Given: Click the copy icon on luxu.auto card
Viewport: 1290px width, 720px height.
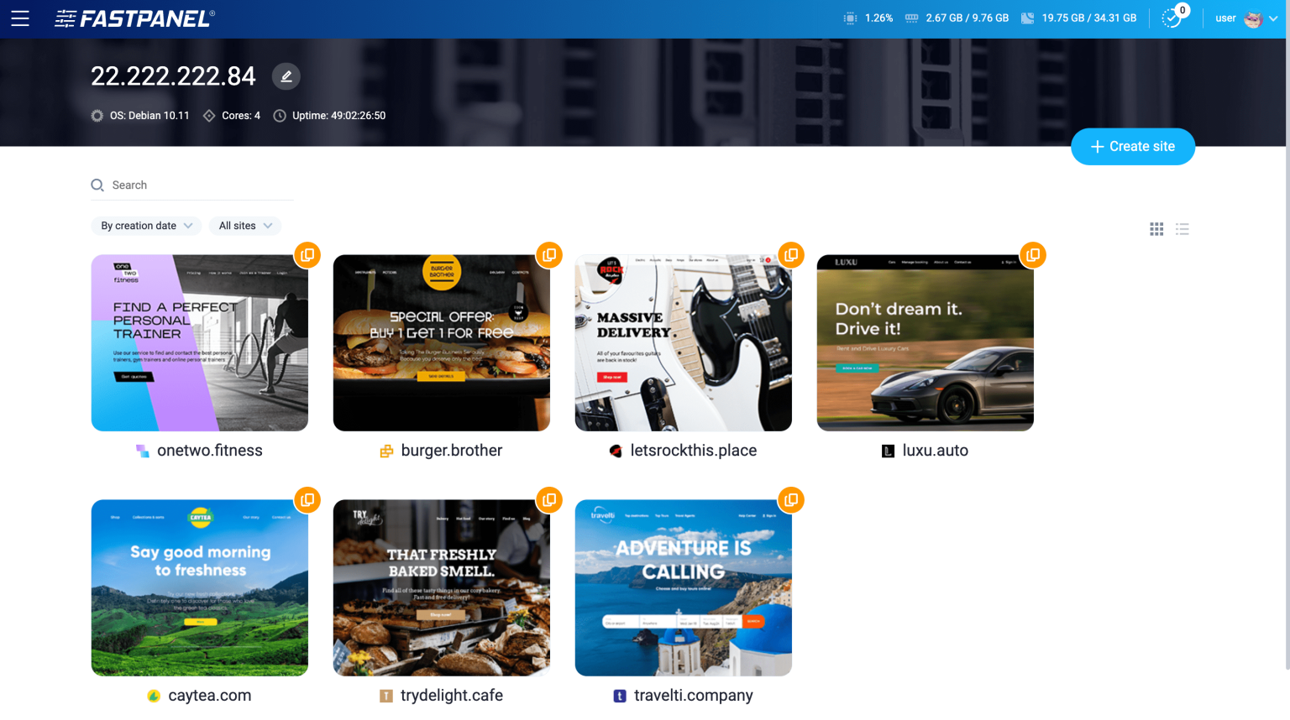Looking at the screenshot, I should point(1033,254).
